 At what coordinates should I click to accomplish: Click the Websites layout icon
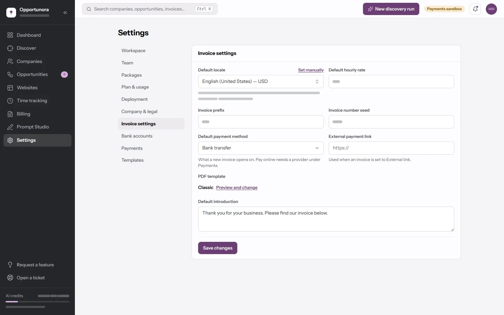pos(10,87)
